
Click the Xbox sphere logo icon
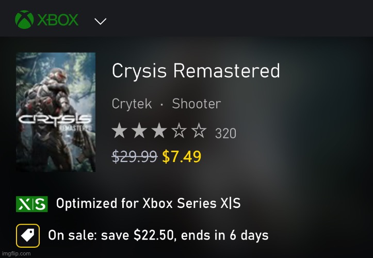pos(24,20)
